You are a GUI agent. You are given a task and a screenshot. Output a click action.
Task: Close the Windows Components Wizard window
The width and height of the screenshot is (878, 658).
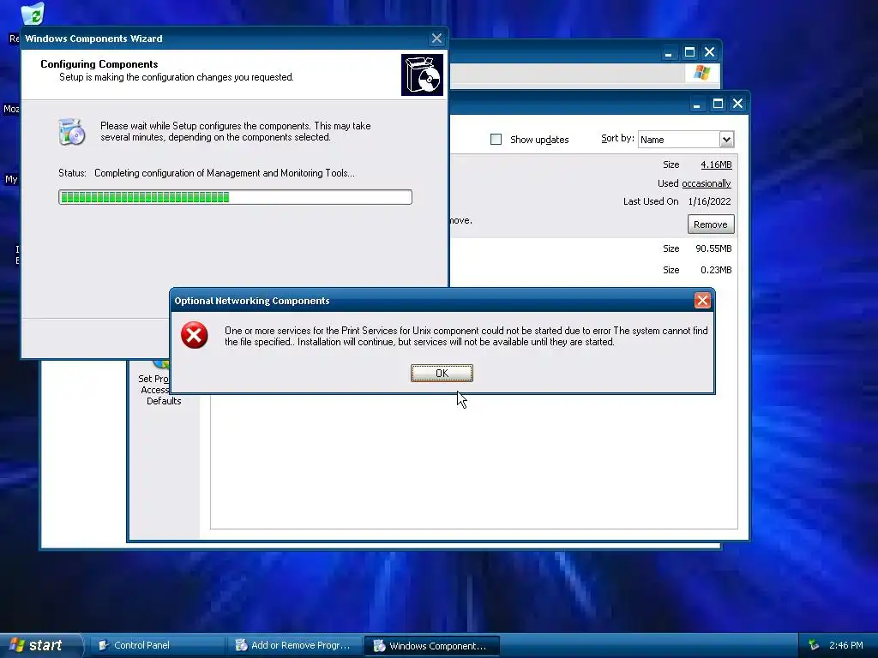[x=436, y=38]
